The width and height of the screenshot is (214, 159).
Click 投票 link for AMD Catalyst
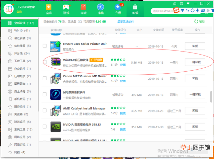click(x=123, y=113)
